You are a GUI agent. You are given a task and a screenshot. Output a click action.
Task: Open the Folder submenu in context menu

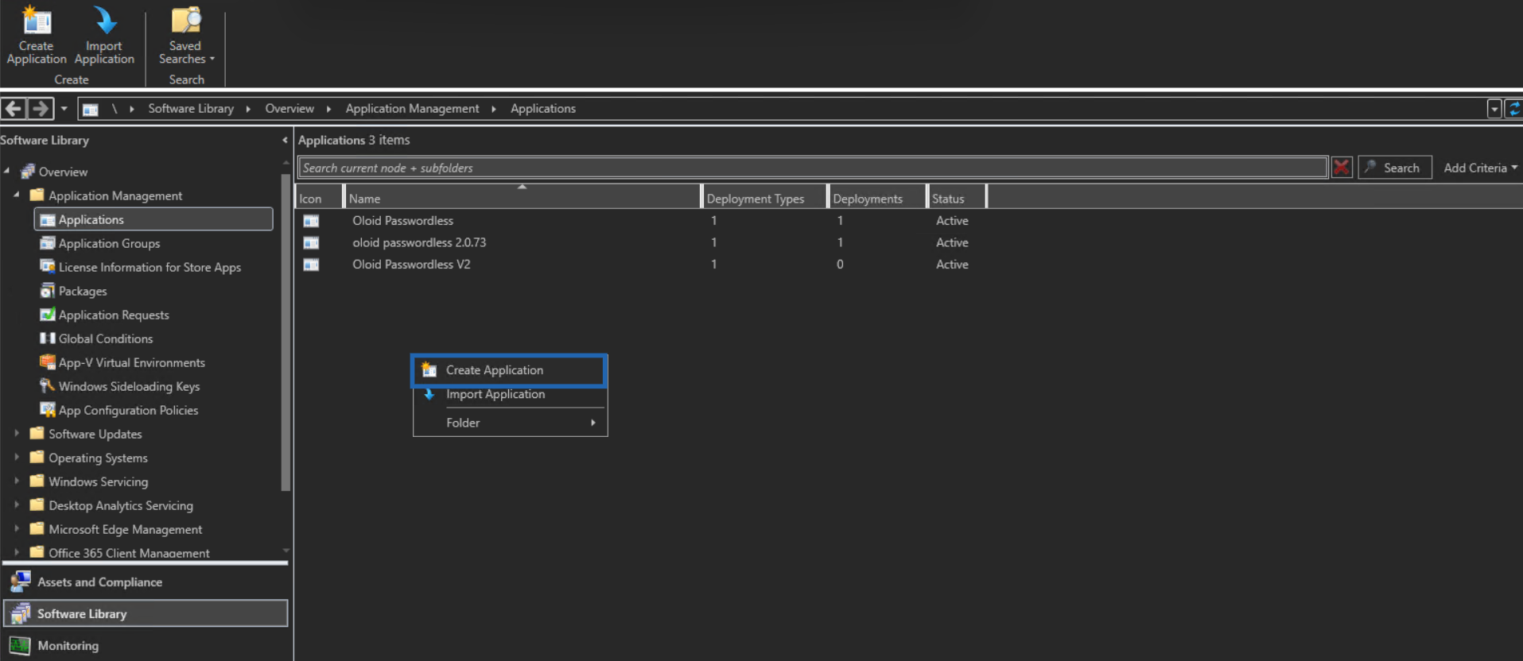509,423
